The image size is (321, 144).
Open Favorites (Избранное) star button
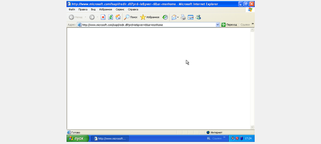tap(150, 17)
